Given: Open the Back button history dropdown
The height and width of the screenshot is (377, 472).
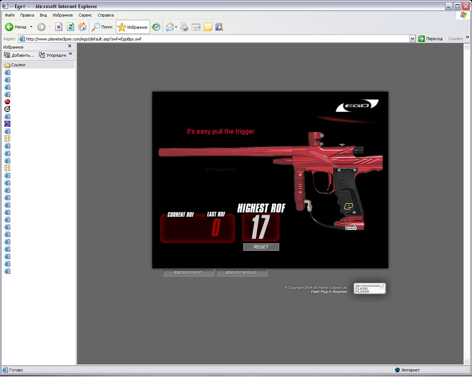Looking at the screenshot, I should click(x=31, y=27).
